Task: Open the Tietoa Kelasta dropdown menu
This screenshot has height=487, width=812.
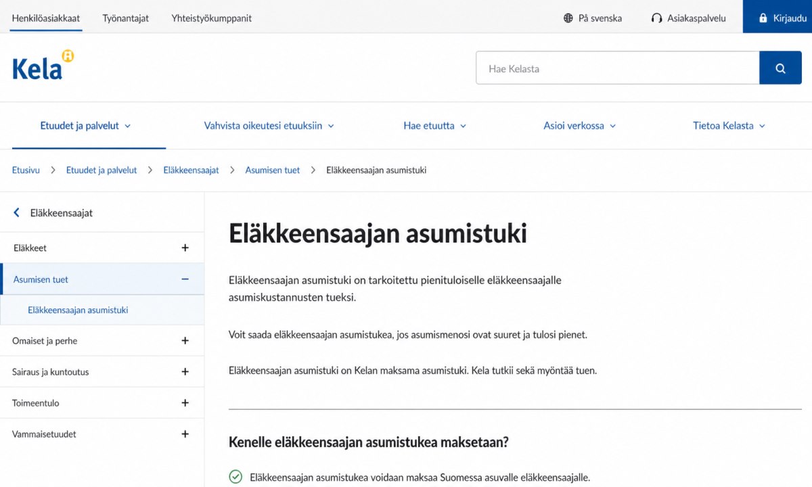Action: [729, 126]
